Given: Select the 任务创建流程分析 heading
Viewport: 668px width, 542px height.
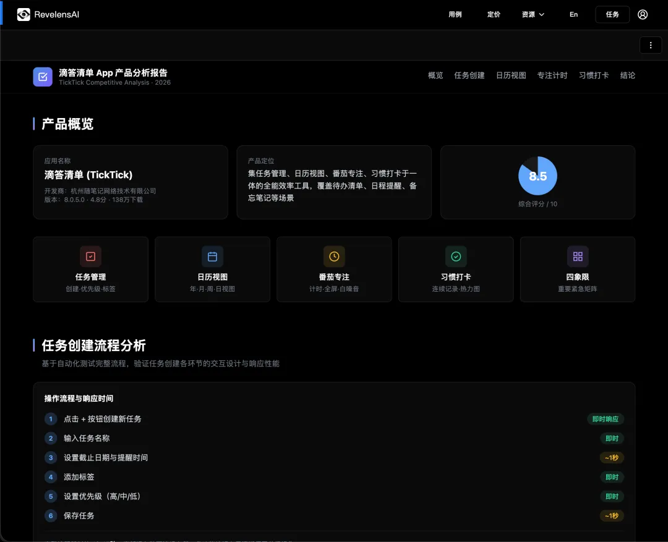Looking at the screenshot, I should [94, 345].
